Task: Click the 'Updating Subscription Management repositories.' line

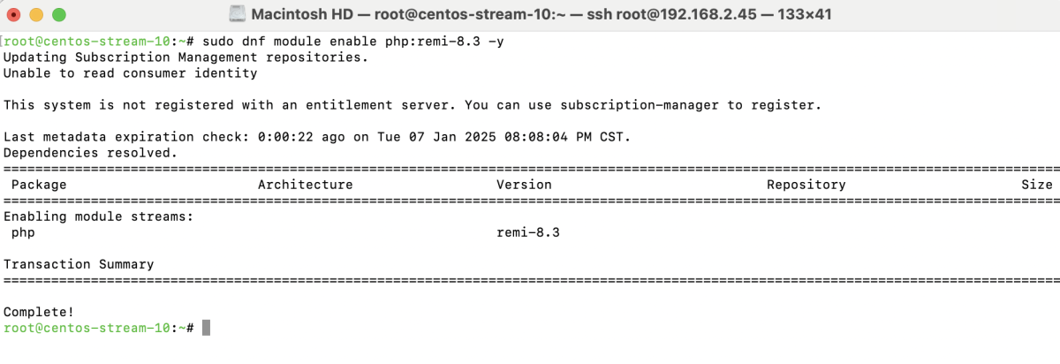Action: coord(186,57)
